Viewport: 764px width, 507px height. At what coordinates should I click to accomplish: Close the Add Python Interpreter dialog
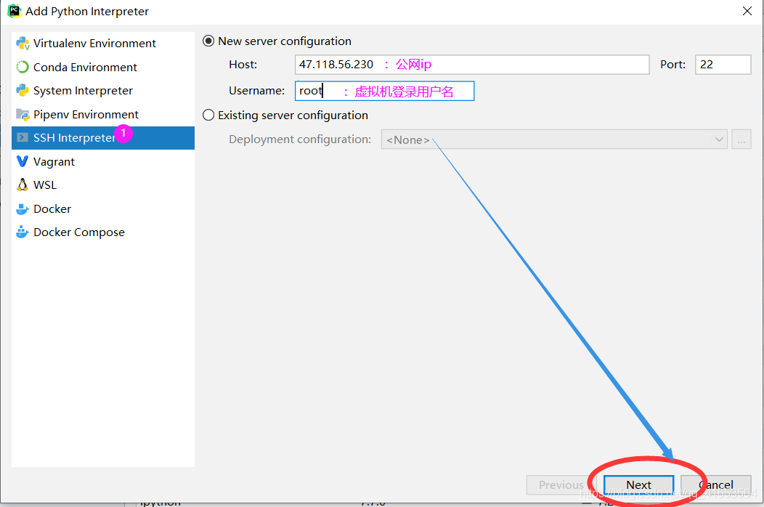[x=747, y=11]
